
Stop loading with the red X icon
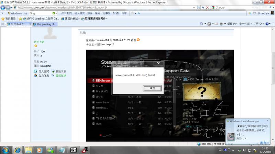[207, 8]
